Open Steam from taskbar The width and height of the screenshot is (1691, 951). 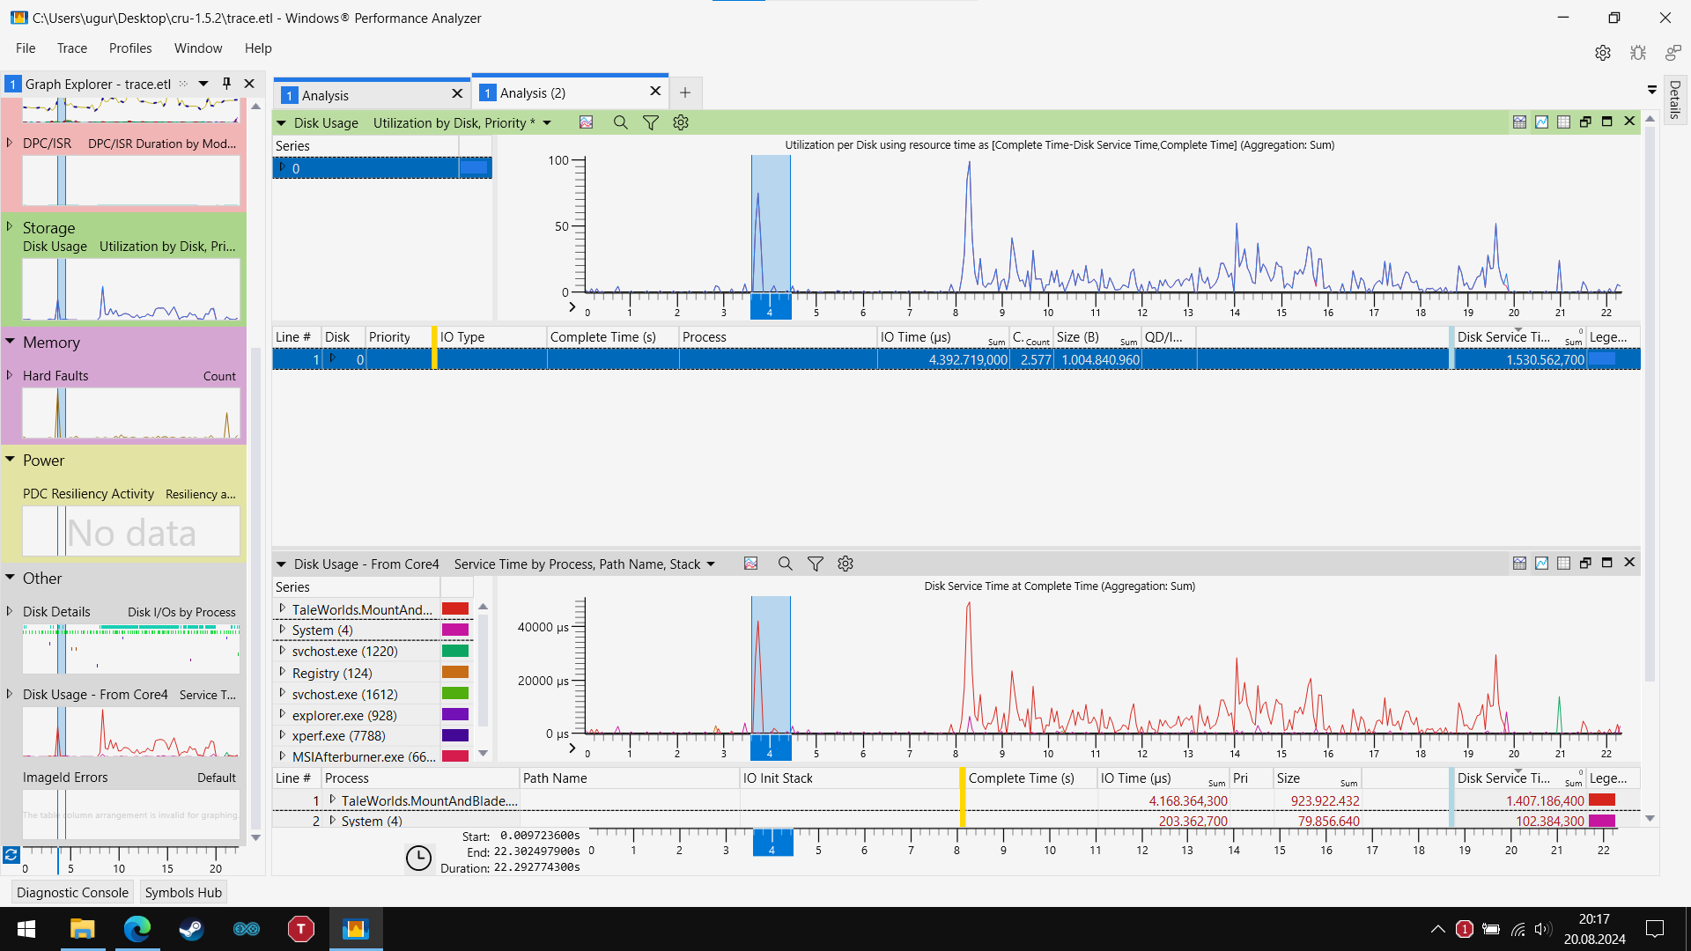[x=192, y=929]
